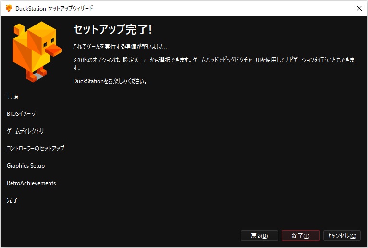Viewport: 368px width, 248px height.
Task: Click the これでゲームを実行する準備が整いました text
Action: coord(120,47)
